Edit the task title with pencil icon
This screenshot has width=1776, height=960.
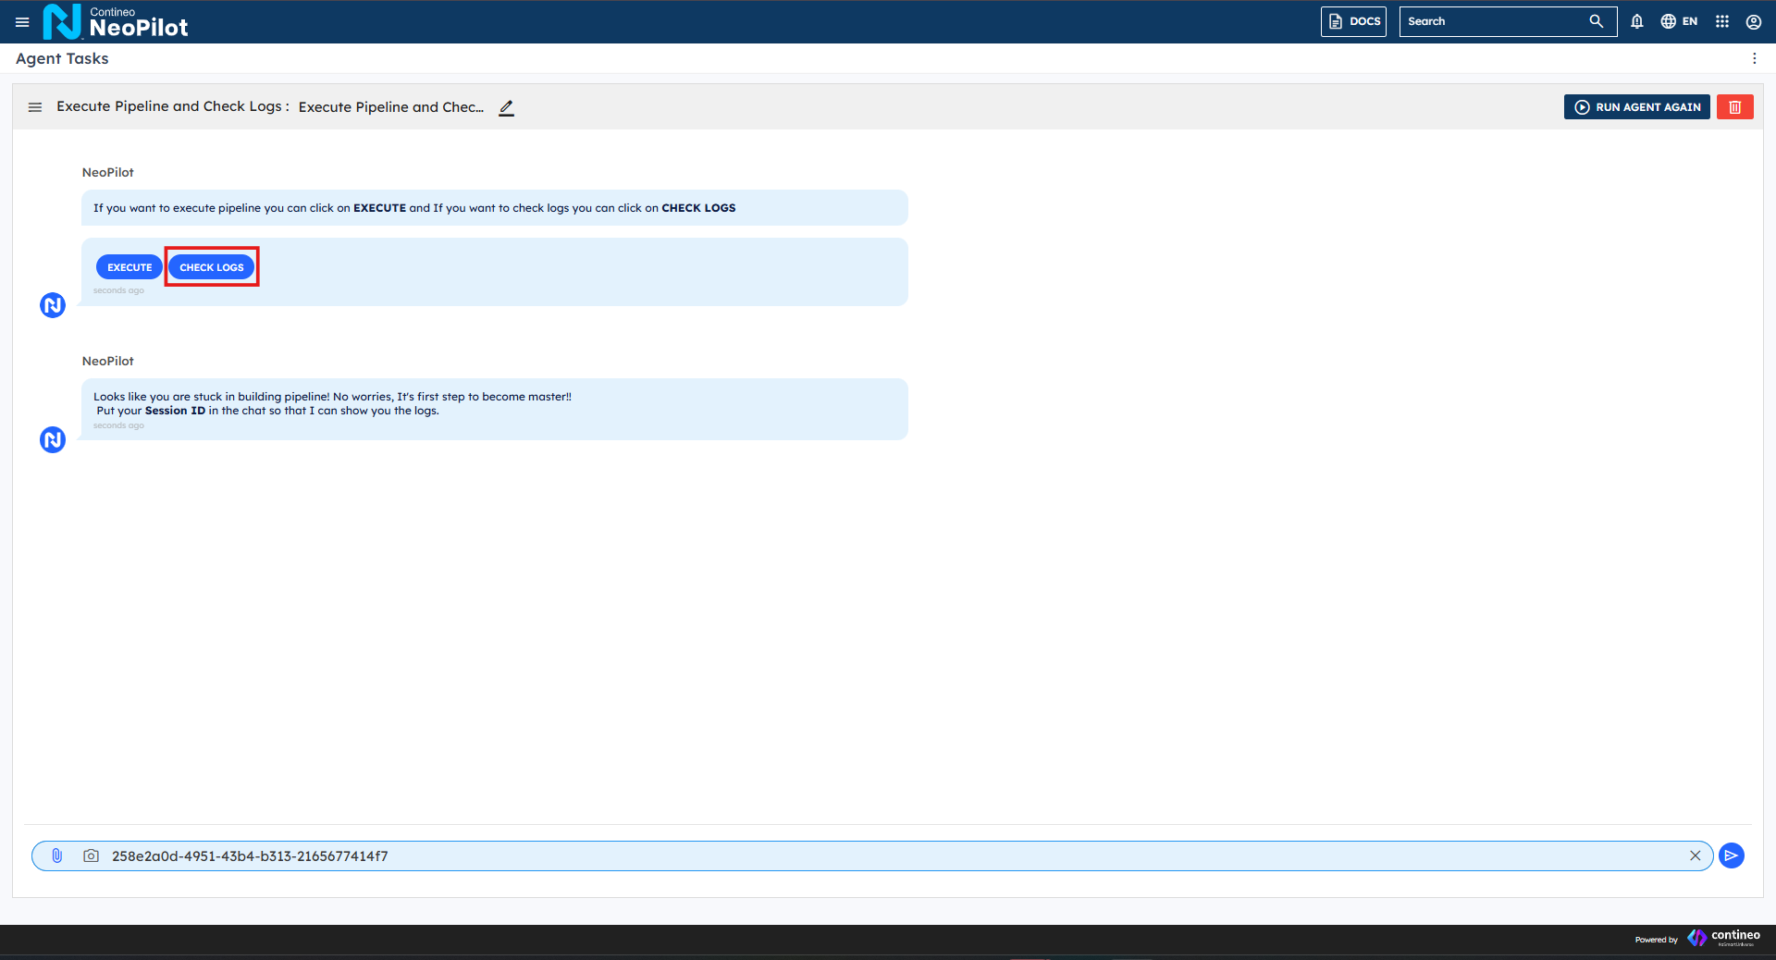pos(506,107)
